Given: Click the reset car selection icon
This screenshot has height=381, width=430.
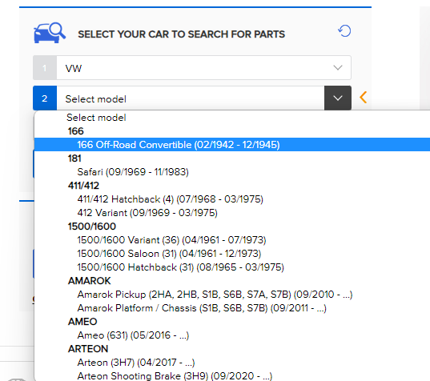Looking at the screenshot, I should coord(344,31).
